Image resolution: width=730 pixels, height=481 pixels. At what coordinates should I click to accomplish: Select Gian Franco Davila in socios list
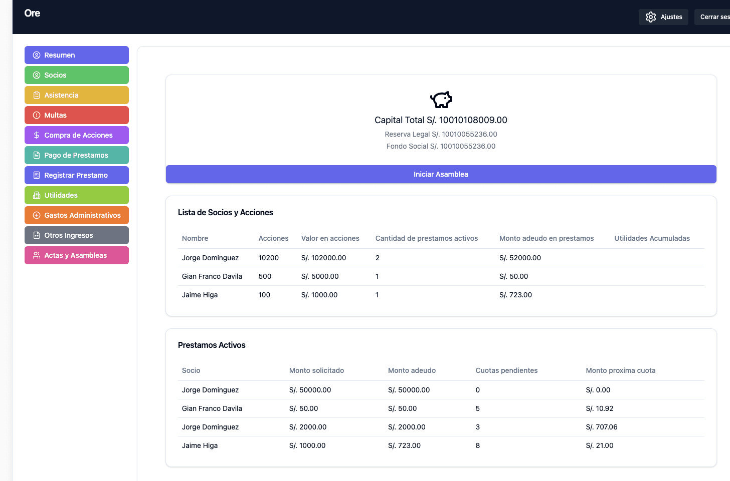[212, 276]
